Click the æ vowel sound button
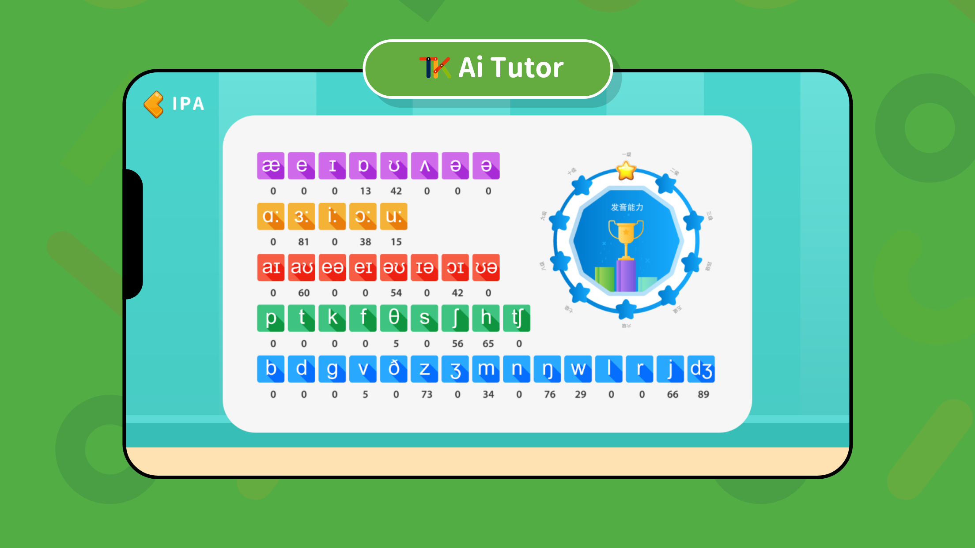Viewport: 975px width, 548px height. (271, 165)
